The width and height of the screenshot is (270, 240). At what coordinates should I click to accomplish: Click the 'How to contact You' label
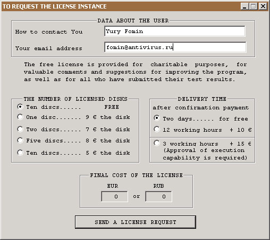coord(49,32)
